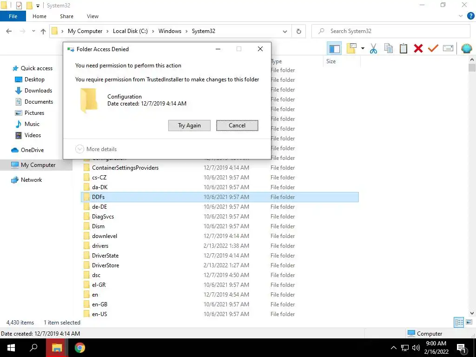This screenshot has width=476, height=357.
Task: Click the Back navigation arrow
Action: (9, 31)
